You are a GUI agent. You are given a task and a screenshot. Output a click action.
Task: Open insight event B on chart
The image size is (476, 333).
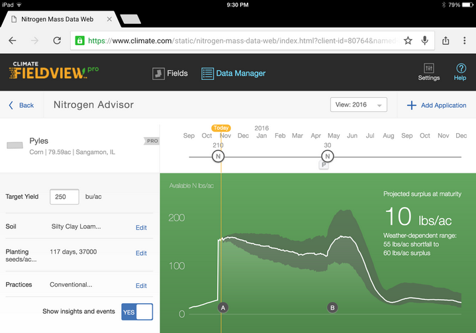tap(332, 308)
